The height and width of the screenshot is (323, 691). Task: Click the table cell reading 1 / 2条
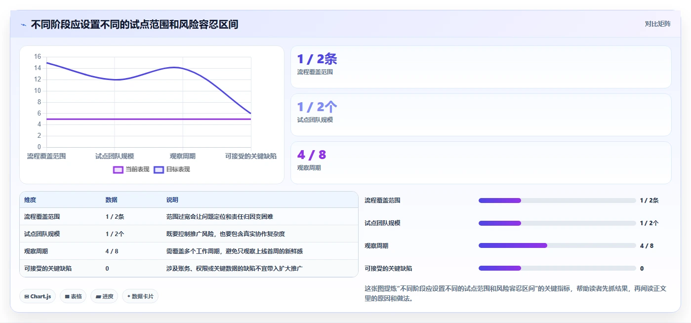tap(115, 217)
